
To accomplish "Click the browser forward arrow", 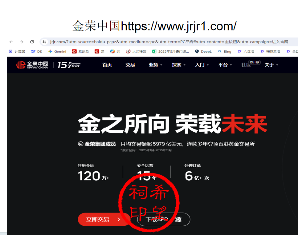I will pos(21,42).
